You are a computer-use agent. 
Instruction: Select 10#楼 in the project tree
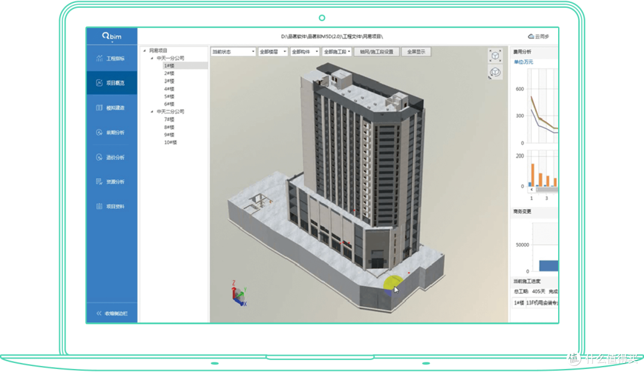[x=171, y=142]
